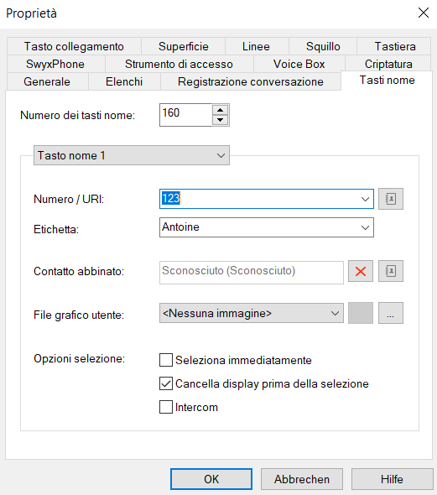The image size is (437, 495).
Task: Open phonebook icon next to Numero / URI
Action: pos(391,199)
